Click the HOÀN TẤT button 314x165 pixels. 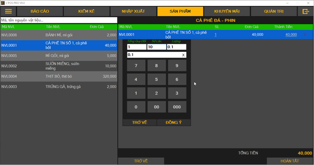[x=290, y=161]
